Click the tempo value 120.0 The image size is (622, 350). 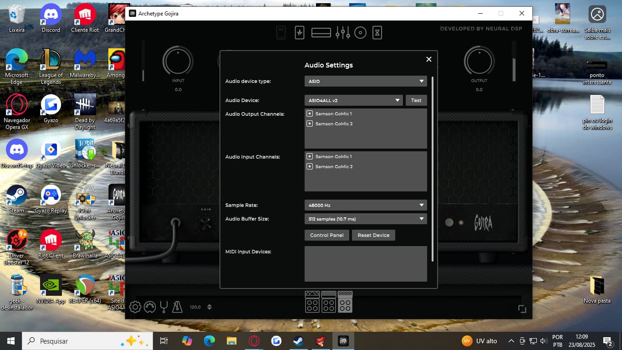click(195, 307)
